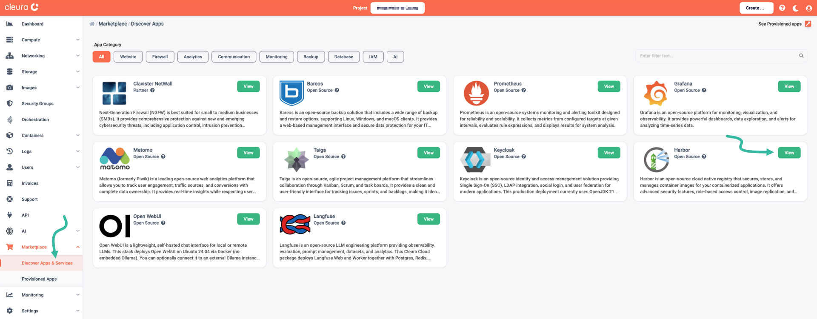Screen dimensions: 817x319
Task: Toggle dark mode moon icon
Action: click(795, 8)
